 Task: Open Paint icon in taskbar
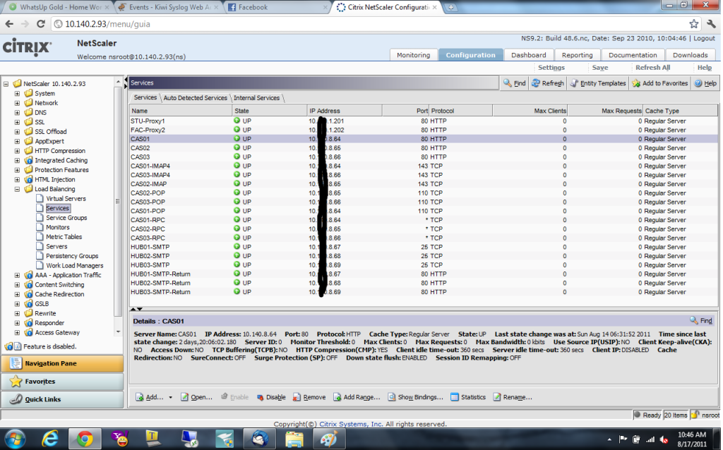tap(328, 439)
